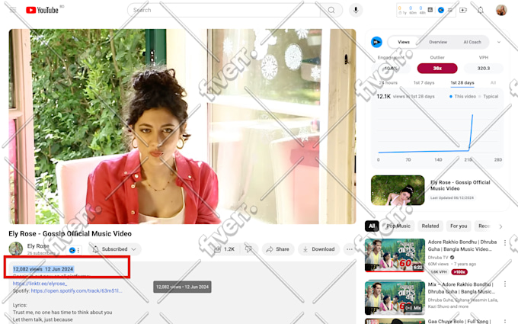This screenshot has height=324, width=518.
Task: Click the 1y stat in extension toolbar
Action: (x=401, y=10)
